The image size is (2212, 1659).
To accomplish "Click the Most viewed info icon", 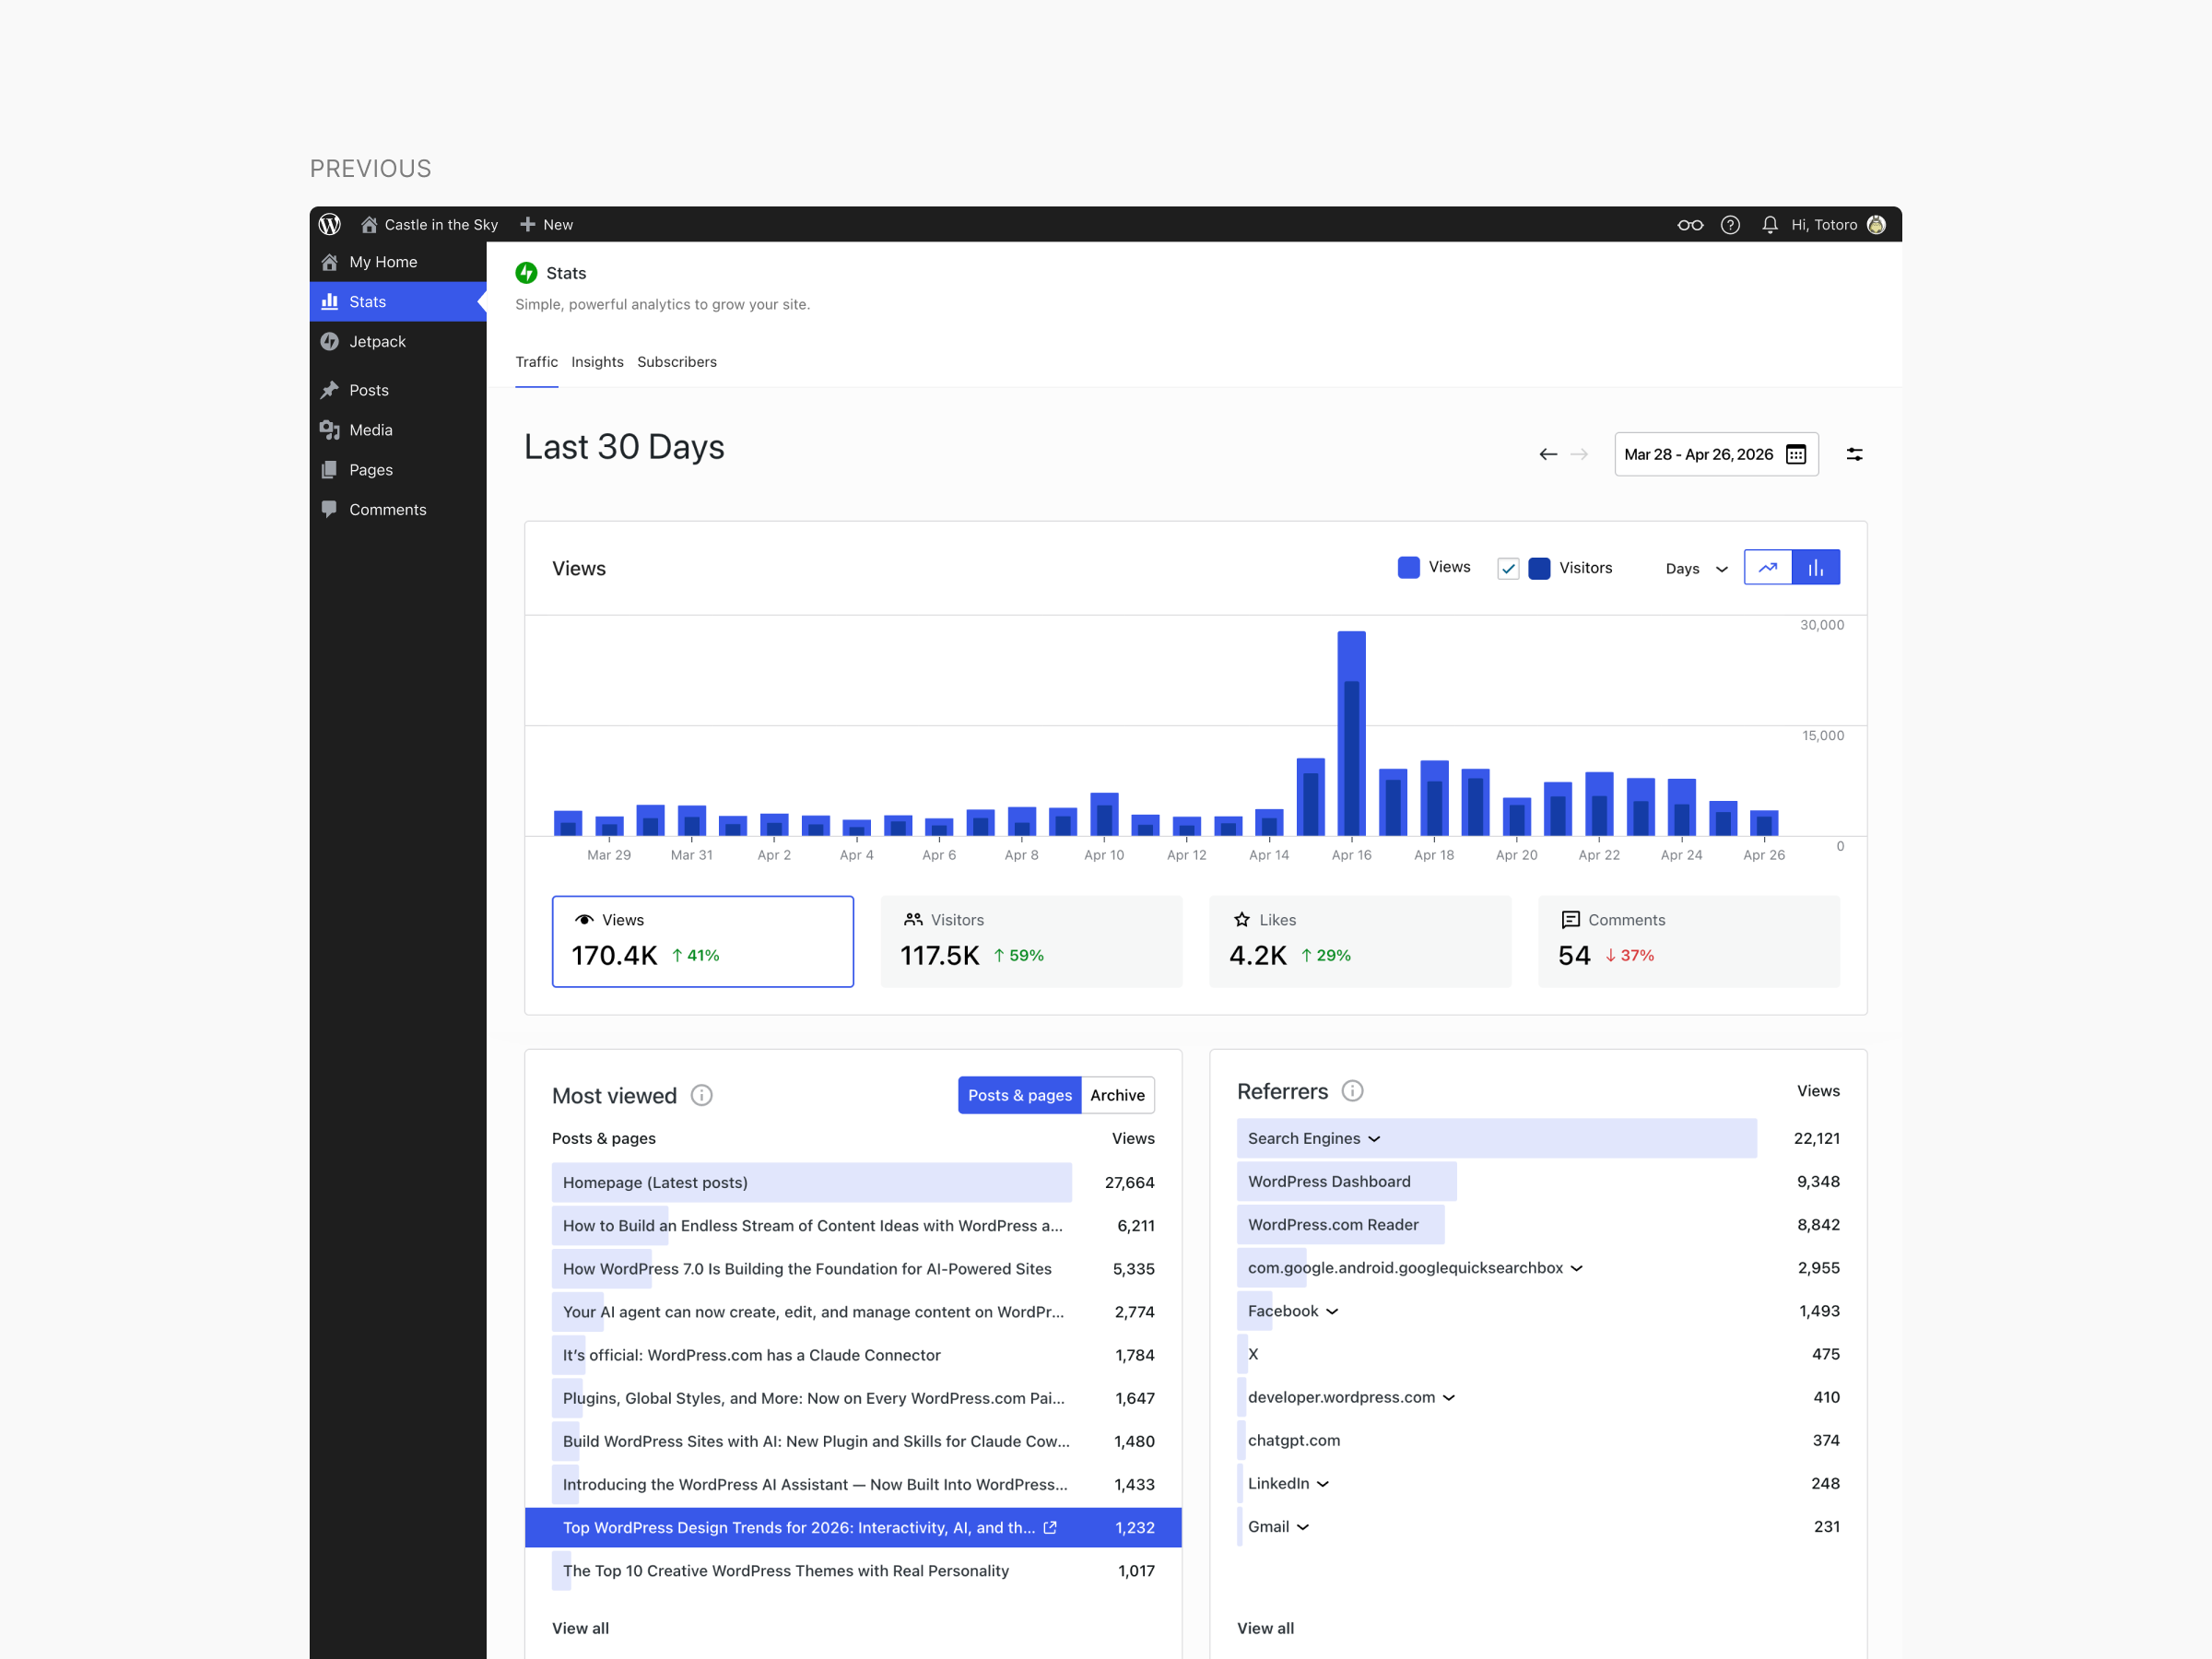I will (x=702, y=1095).
